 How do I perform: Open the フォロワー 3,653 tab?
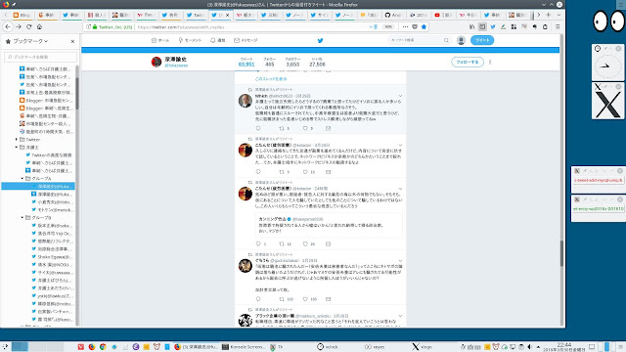(292, 62)
